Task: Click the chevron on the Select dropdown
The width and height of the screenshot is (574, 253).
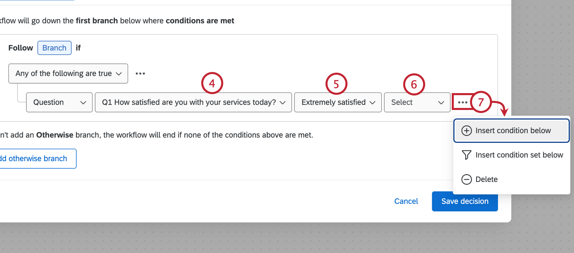Action: click(441, 102)
